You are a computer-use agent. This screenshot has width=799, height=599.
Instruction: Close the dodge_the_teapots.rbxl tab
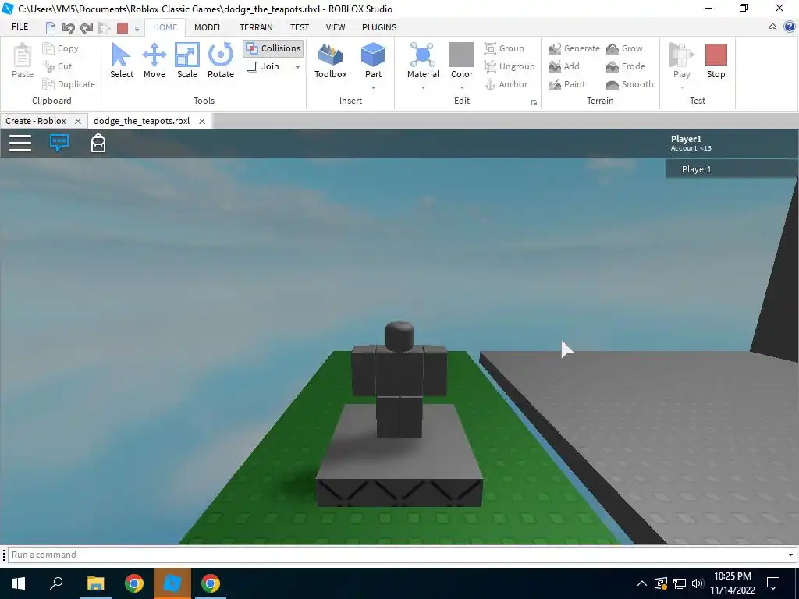[x=202, y=121]
